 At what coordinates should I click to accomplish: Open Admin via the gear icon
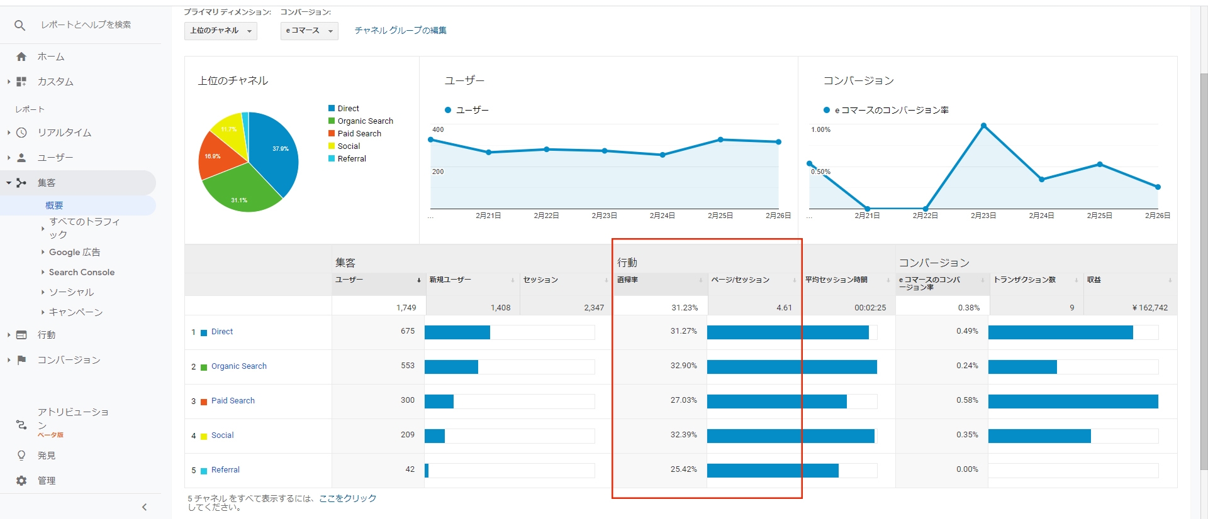click(21, 481)
